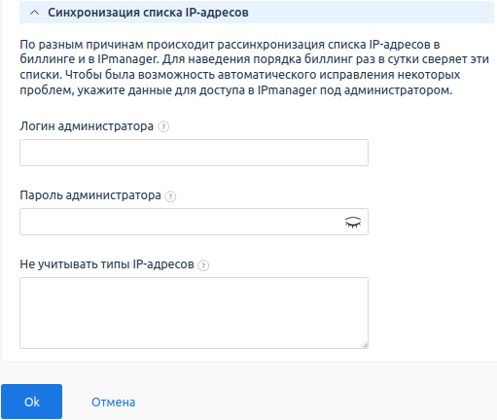
Task: Show help hint for Не учитывать типы IP-адресов
Action: [203, 265]
